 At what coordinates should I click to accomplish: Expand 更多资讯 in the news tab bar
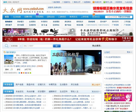click(96, 92)
